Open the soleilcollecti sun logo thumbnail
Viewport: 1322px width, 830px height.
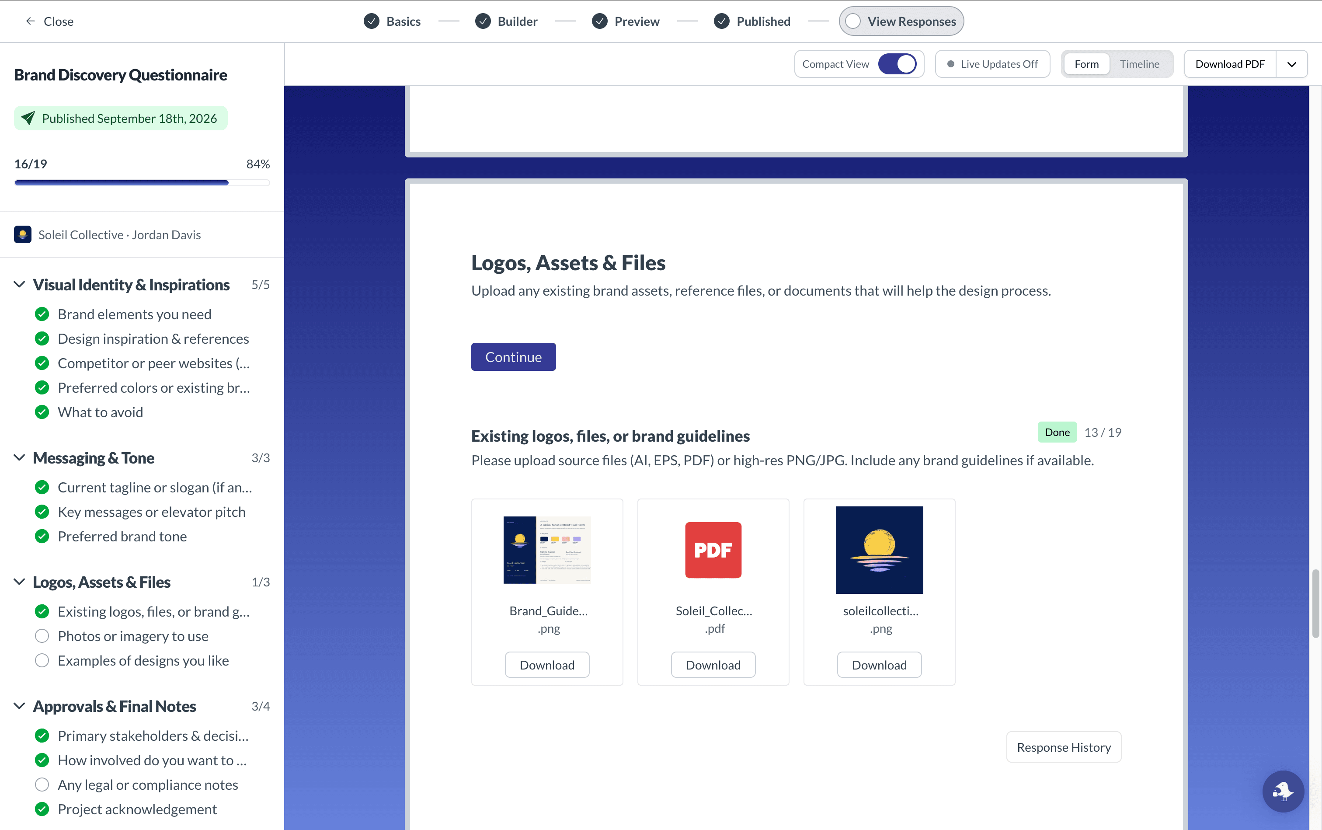(879, 550)
